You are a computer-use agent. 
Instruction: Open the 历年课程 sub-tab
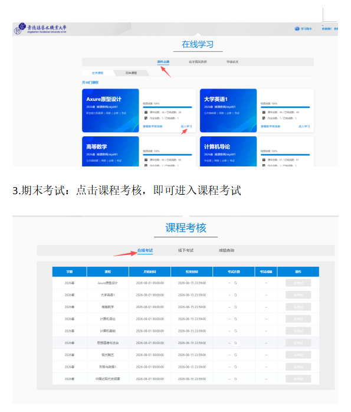(132, 73)
